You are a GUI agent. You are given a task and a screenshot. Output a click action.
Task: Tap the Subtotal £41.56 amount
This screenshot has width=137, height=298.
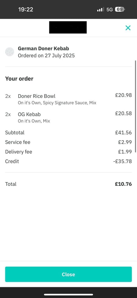tap(123, 132)
